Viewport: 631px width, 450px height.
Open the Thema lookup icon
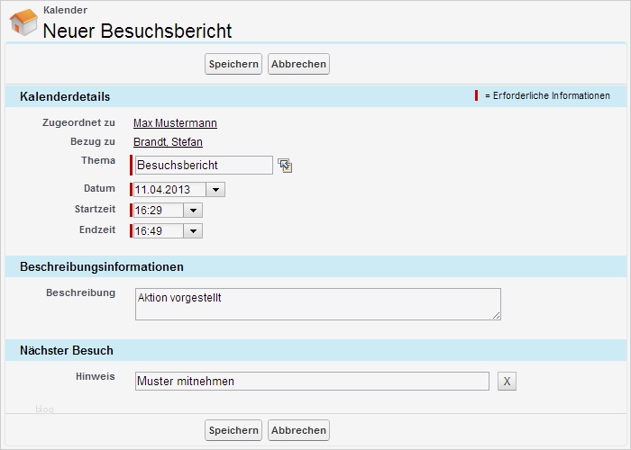[285, 165]
